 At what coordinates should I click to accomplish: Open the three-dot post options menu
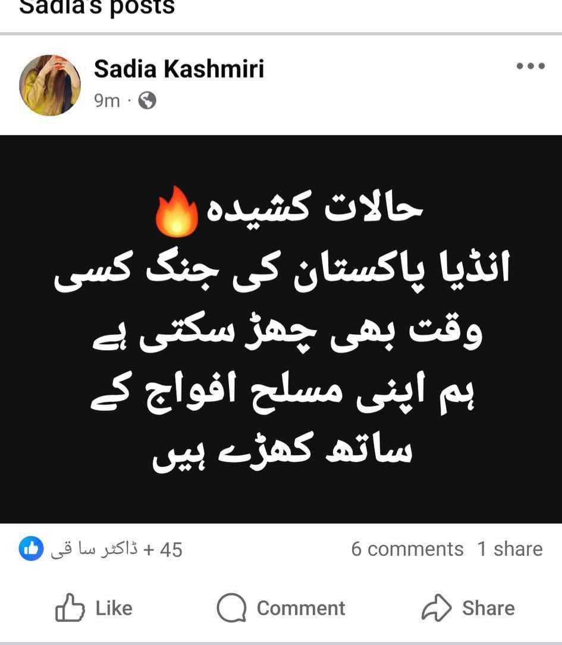point(530,66)
